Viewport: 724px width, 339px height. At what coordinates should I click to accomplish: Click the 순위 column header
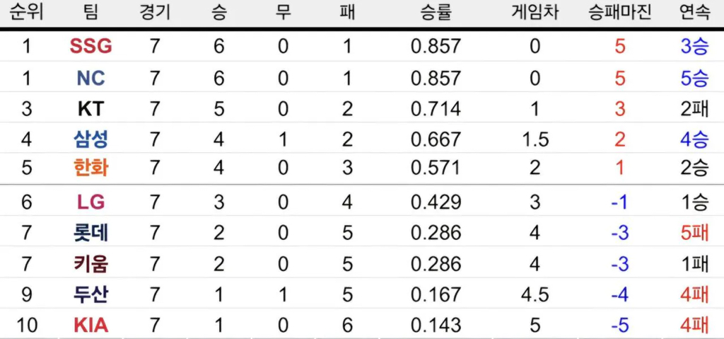tap(26, 12)
